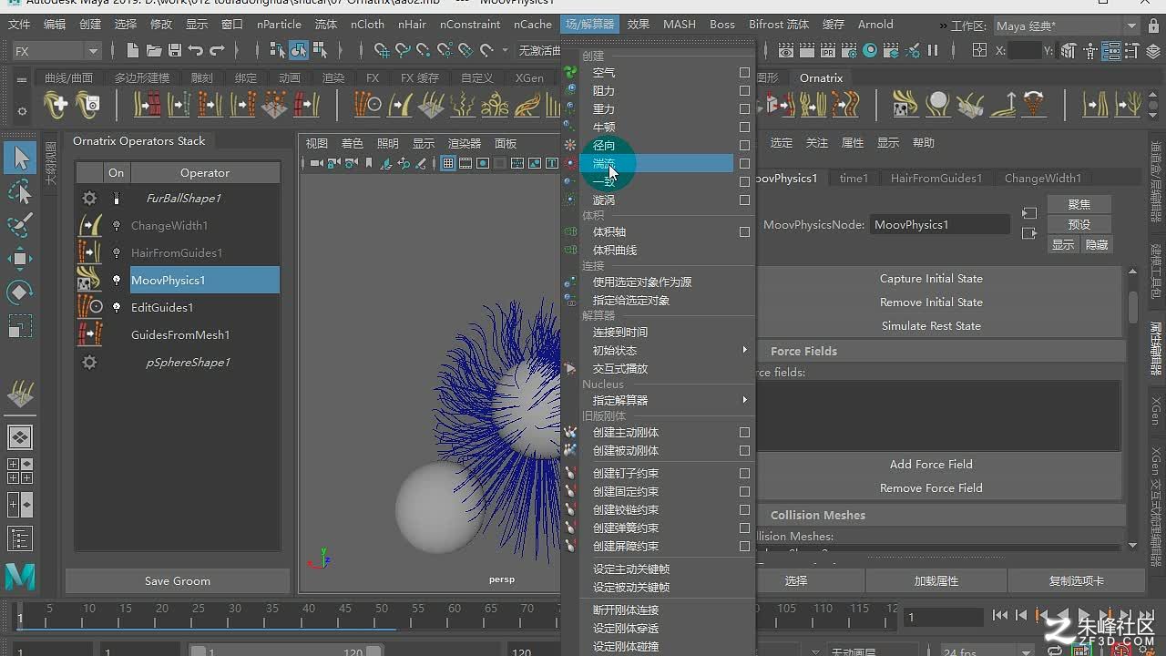Click Remove Force Field button

coord(931,488)
